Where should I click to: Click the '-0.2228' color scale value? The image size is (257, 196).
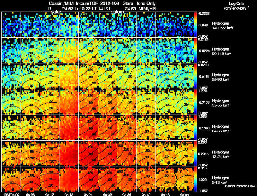(x=204, y=14)
